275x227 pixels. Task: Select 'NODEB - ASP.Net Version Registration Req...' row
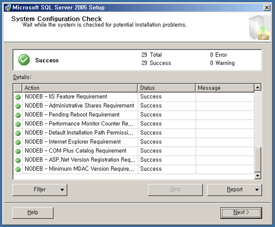pos(134,160)
